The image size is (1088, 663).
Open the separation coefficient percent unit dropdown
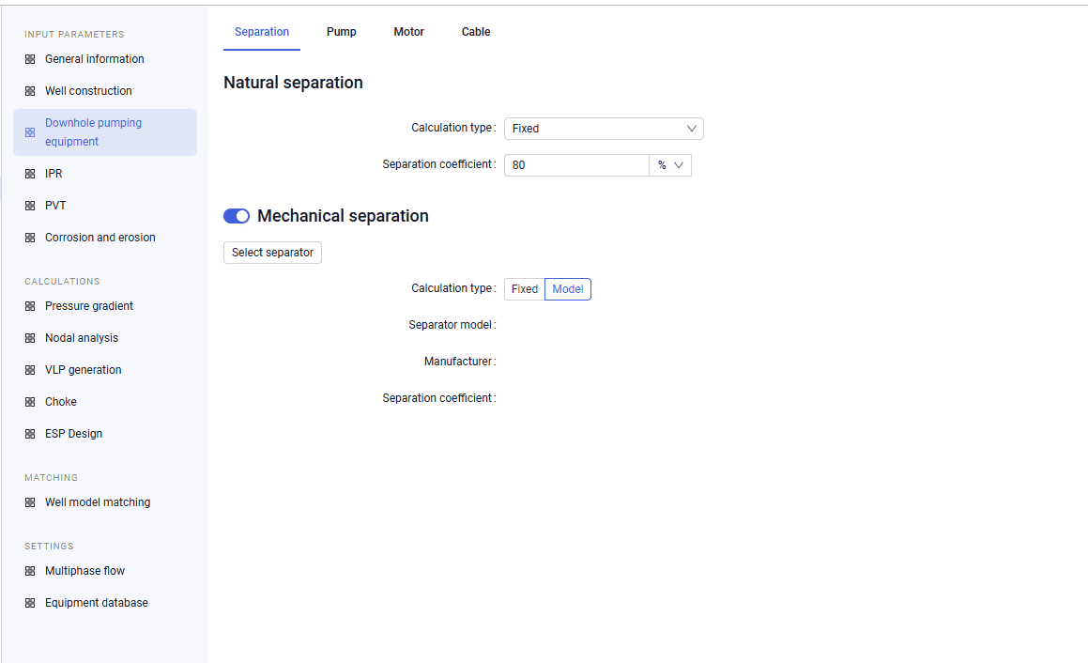point(670,165)
